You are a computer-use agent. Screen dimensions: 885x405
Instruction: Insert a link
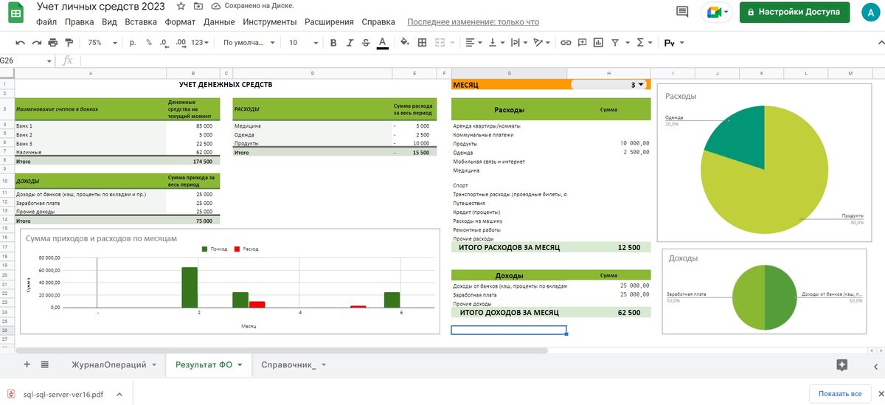(566, 43)
